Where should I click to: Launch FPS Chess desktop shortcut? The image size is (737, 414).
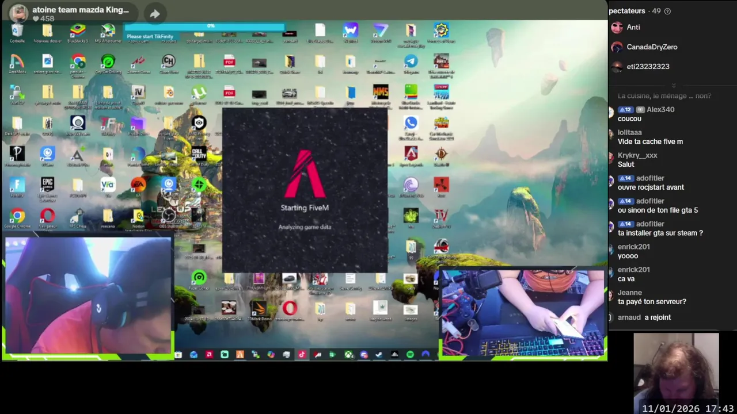pos(78,218)
